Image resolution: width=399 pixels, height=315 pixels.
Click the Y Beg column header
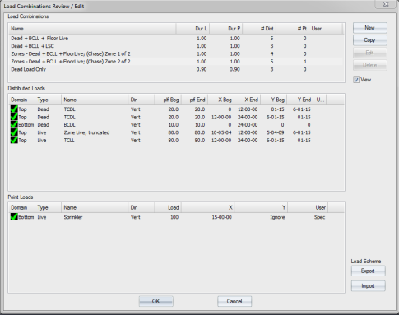(274, 100)
